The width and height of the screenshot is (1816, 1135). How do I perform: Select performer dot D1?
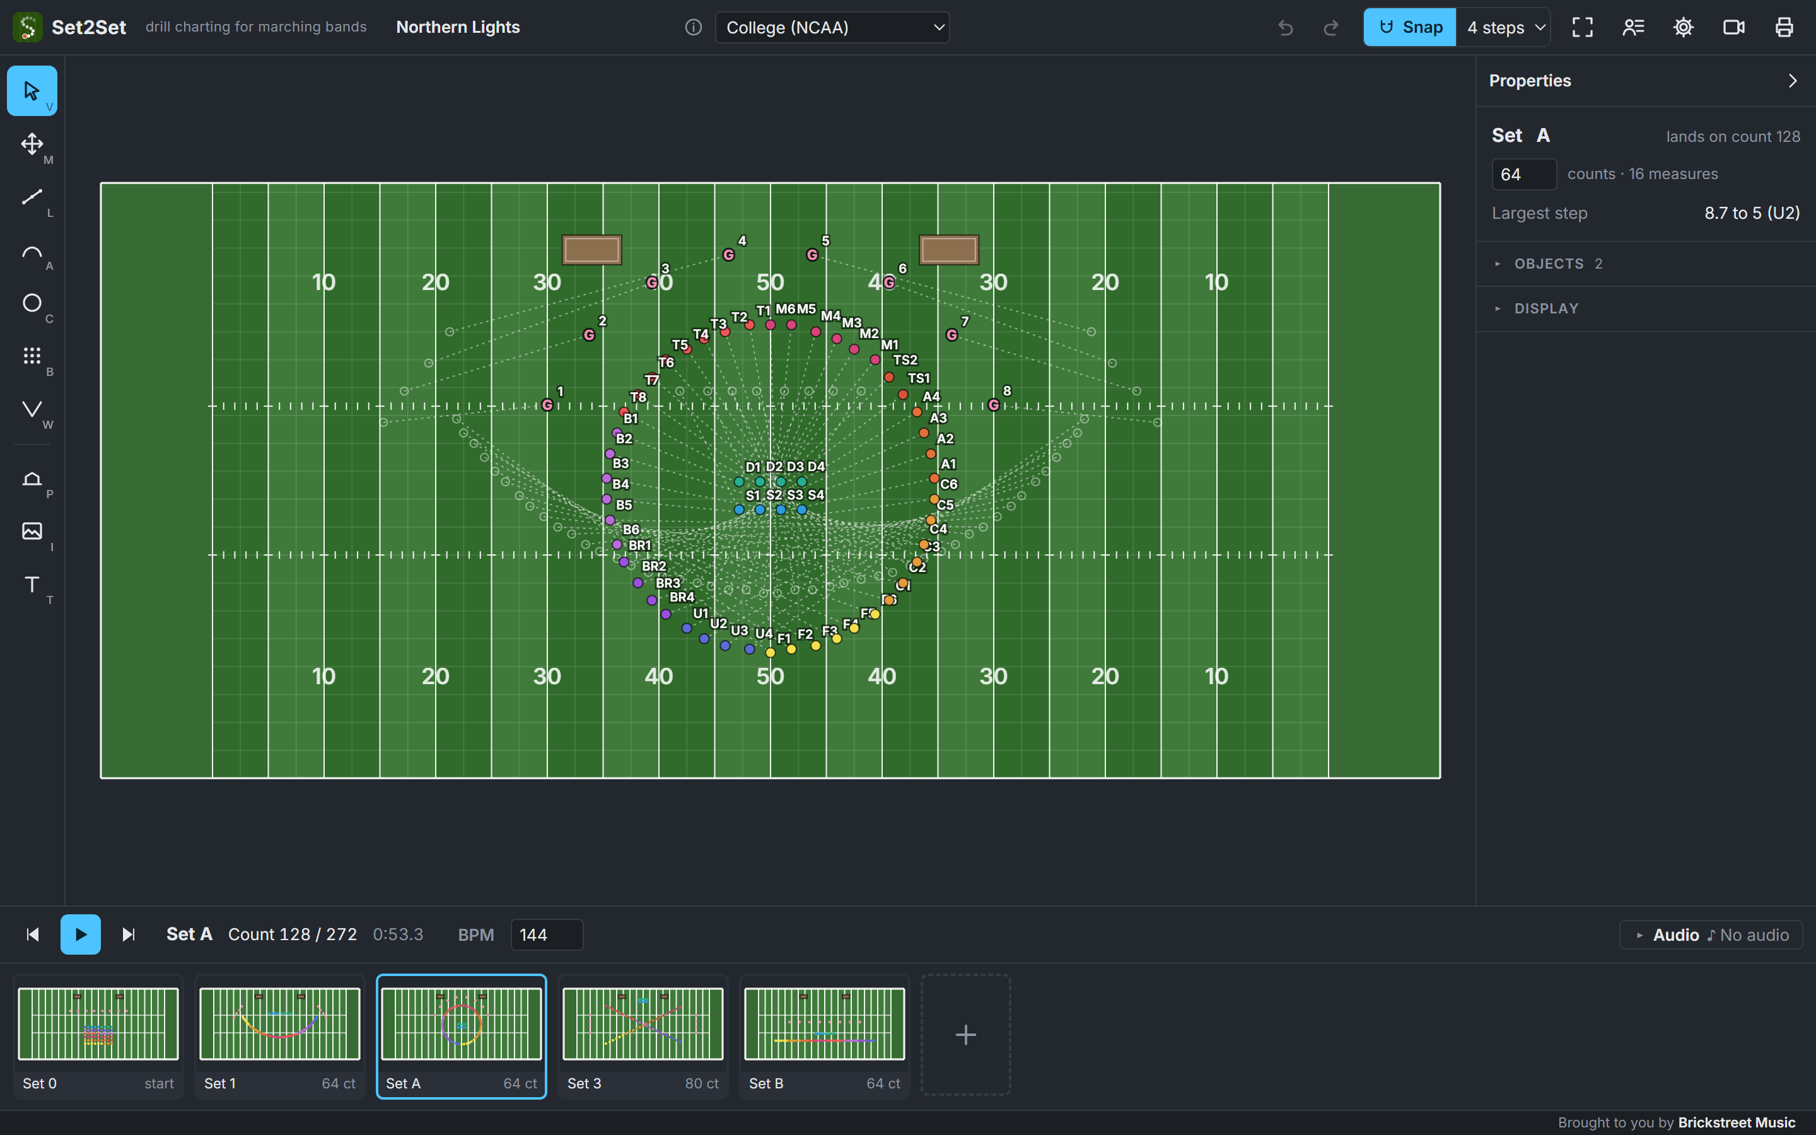pyautogui.click(x=739, y=481)
